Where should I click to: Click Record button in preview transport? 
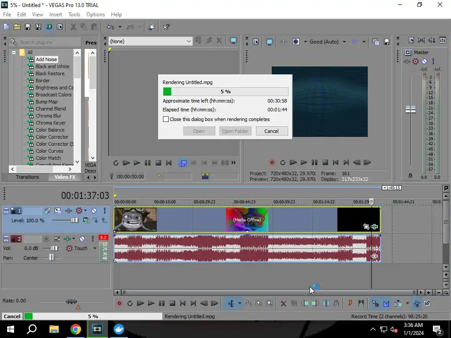(272, 163)
